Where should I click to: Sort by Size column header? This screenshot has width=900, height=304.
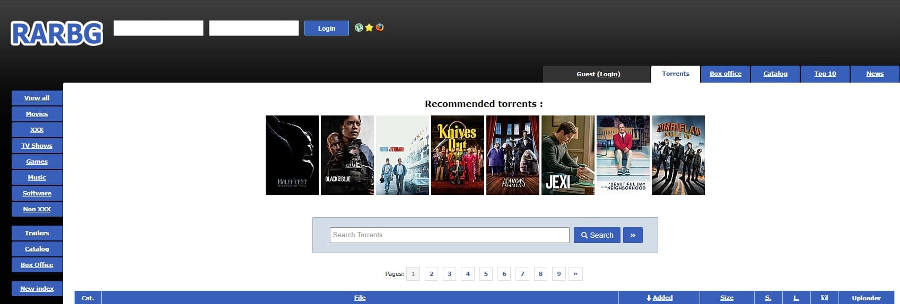coord(727,298)
